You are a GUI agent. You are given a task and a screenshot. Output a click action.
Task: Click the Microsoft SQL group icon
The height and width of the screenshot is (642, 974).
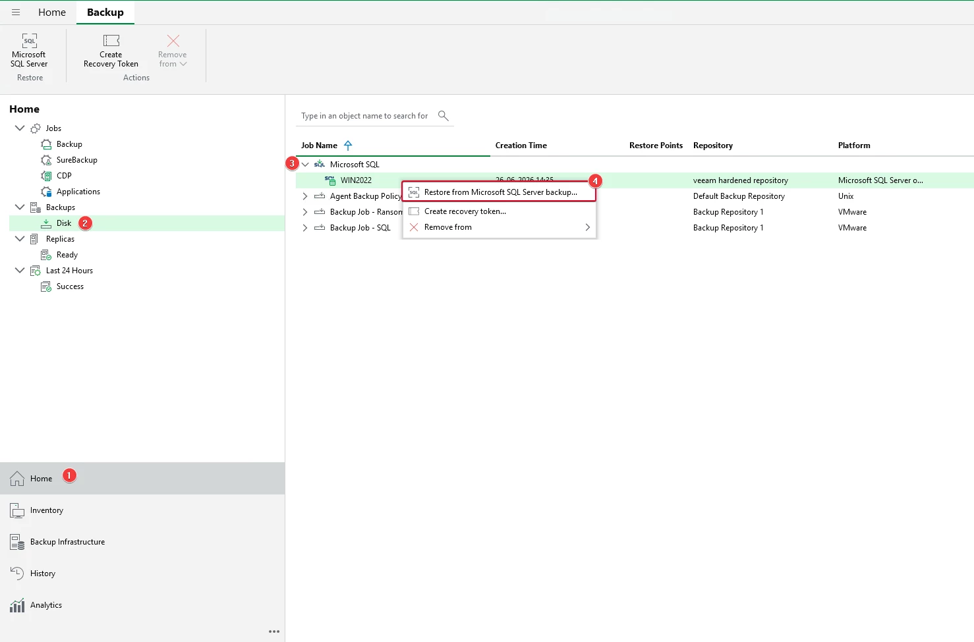point(320,165)
